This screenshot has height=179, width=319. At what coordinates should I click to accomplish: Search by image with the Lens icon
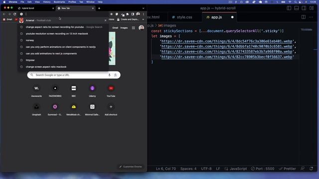(115, 75)
